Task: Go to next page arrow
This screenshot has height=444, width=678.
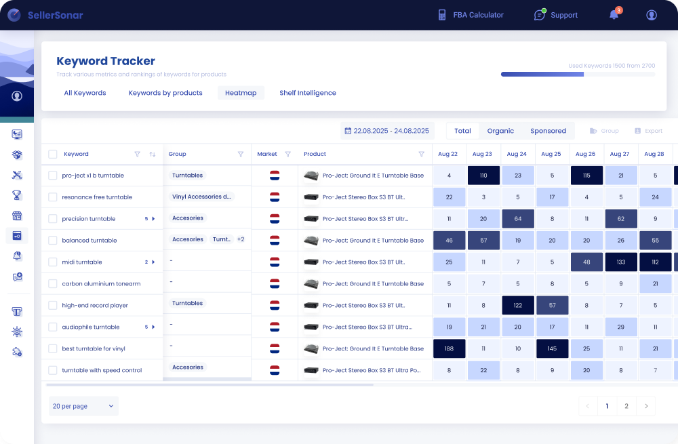Action: (646, 406)
